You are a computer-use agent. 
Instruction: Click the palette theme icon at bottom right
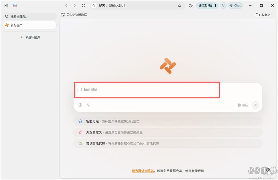[x=268, y=170]
